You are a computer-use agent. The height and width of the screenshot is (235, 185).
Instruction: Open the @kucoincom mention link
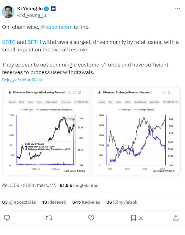tap(57, 27)
